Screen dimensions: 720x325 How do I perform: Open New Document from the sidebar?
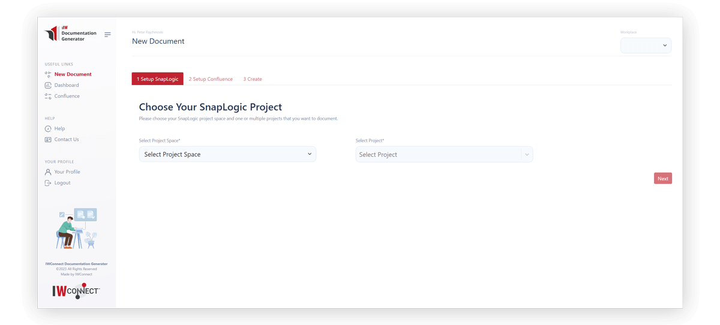73,74
